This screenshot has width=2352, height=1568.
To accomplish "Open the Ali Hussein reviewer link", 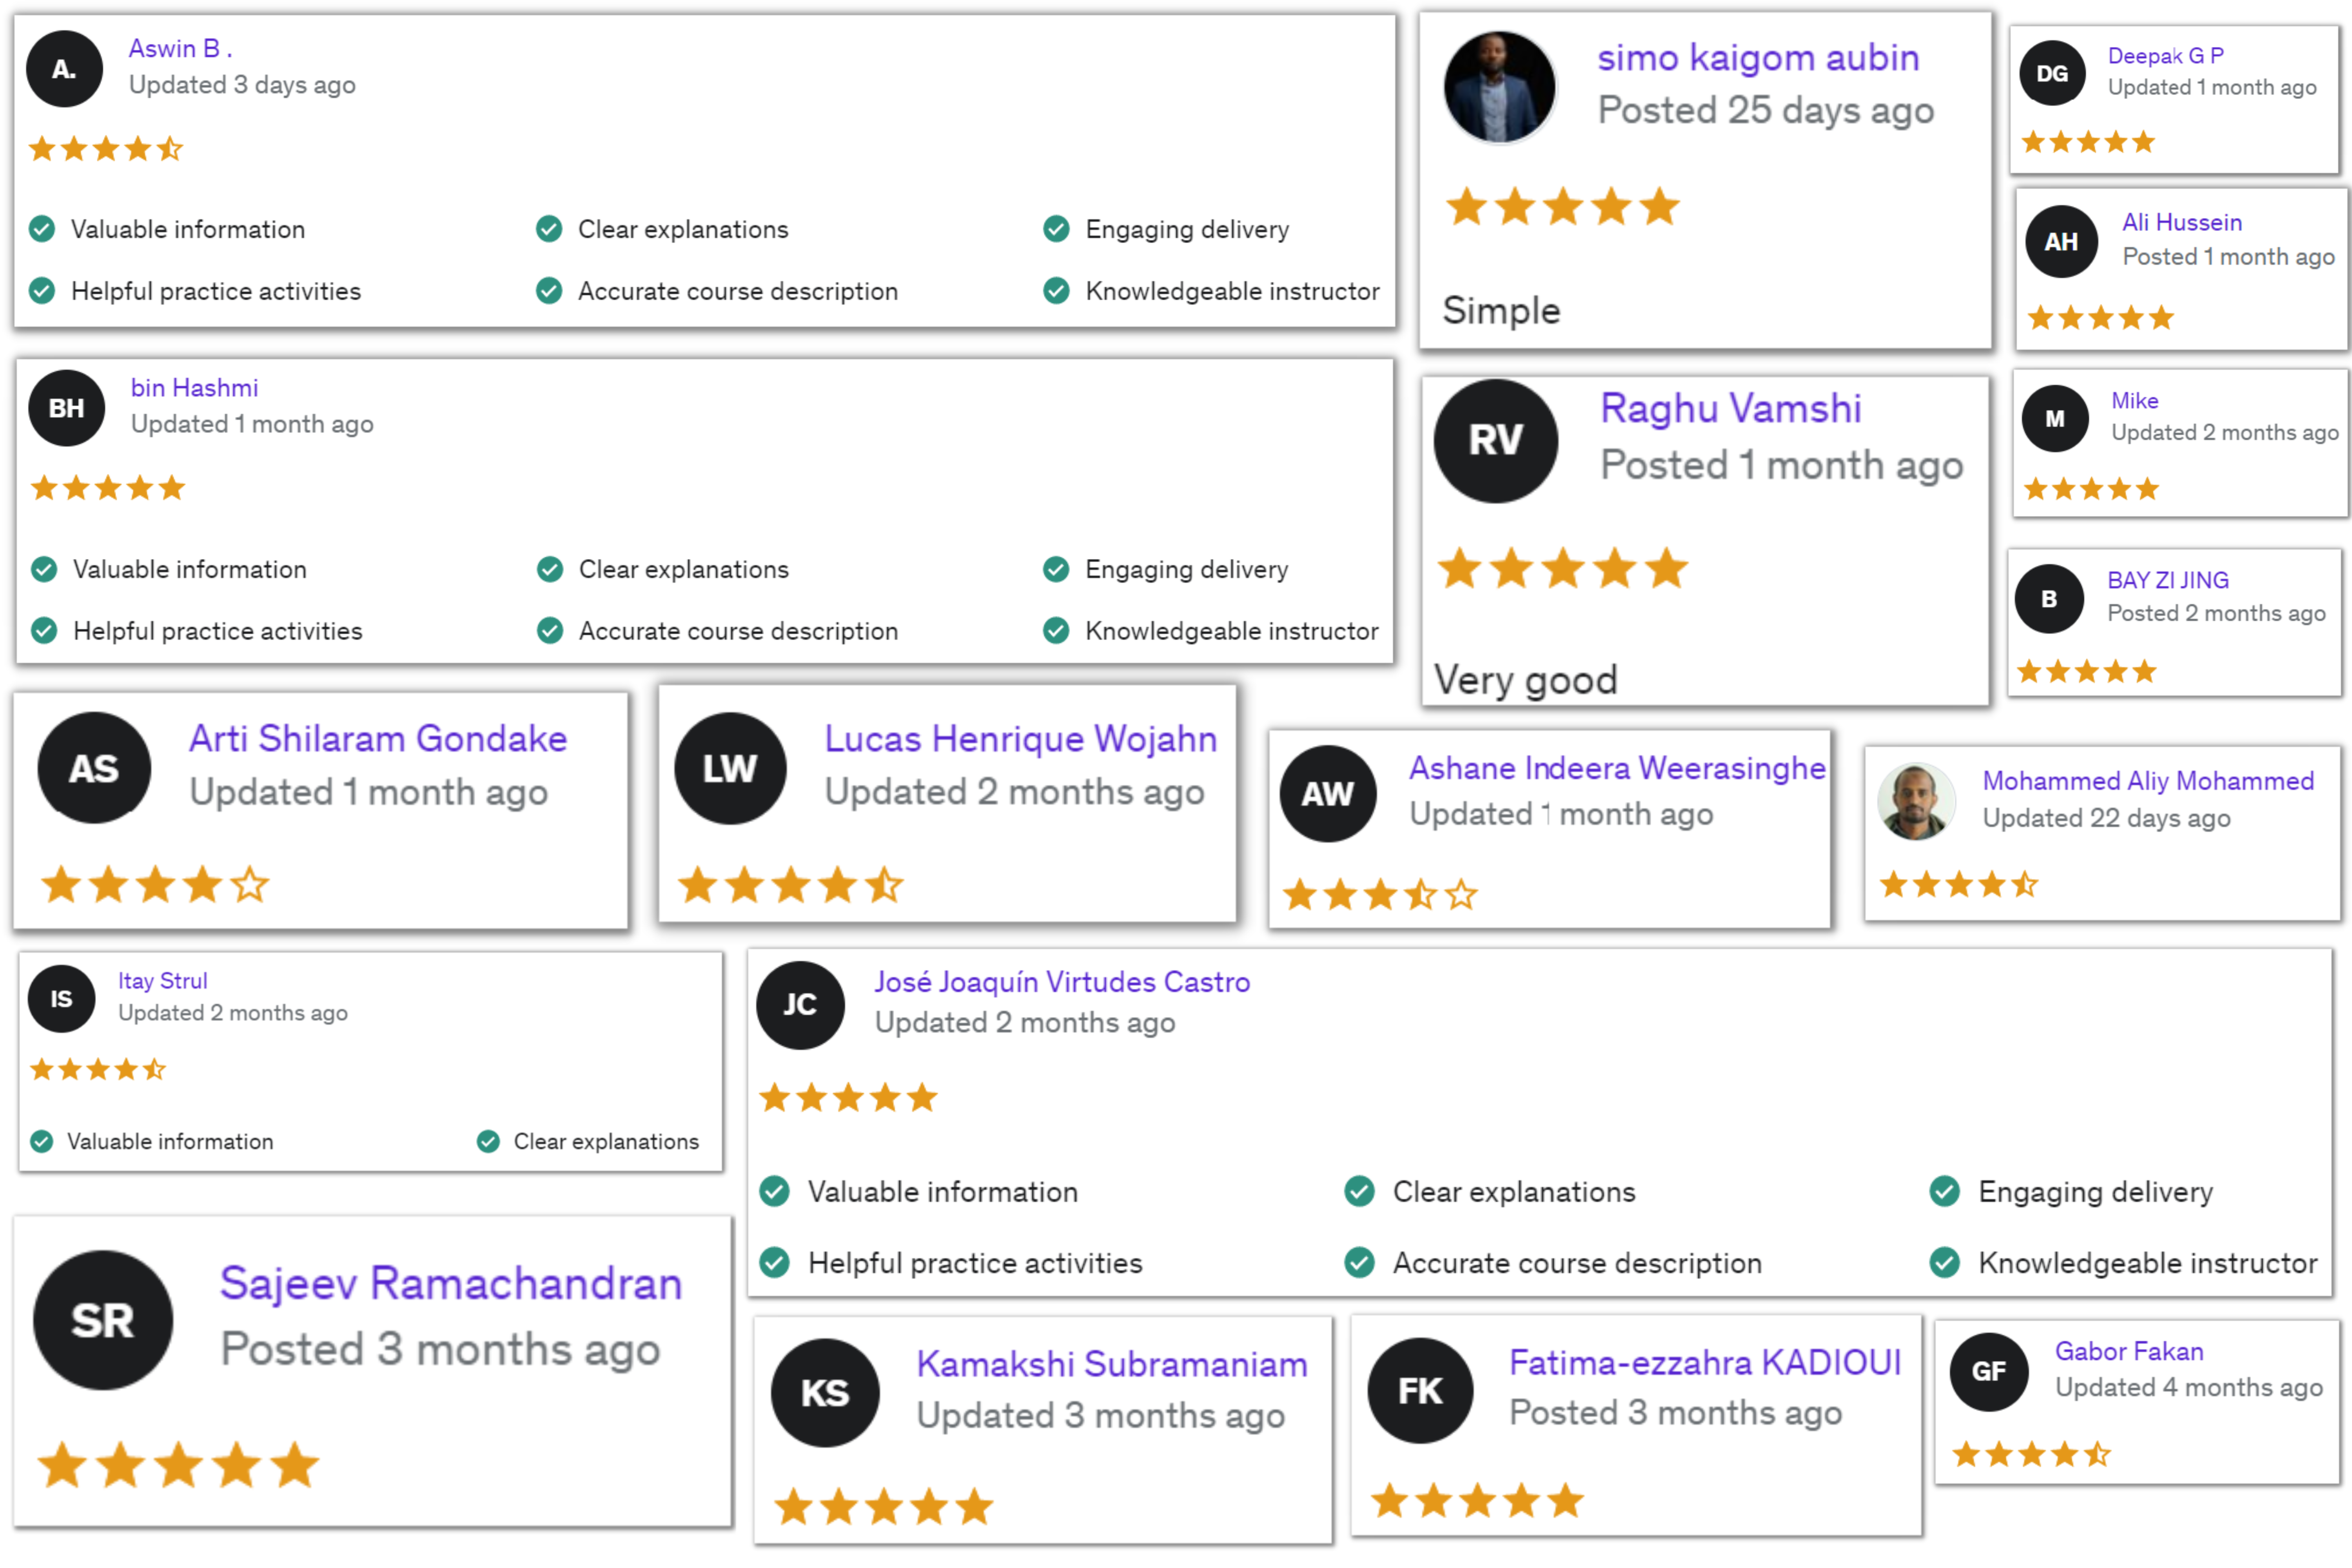I will [x=2182, y=222].
